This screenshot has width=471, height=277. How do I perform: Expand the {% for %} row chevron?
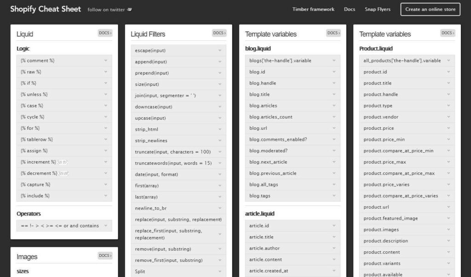tap(106, 128)
